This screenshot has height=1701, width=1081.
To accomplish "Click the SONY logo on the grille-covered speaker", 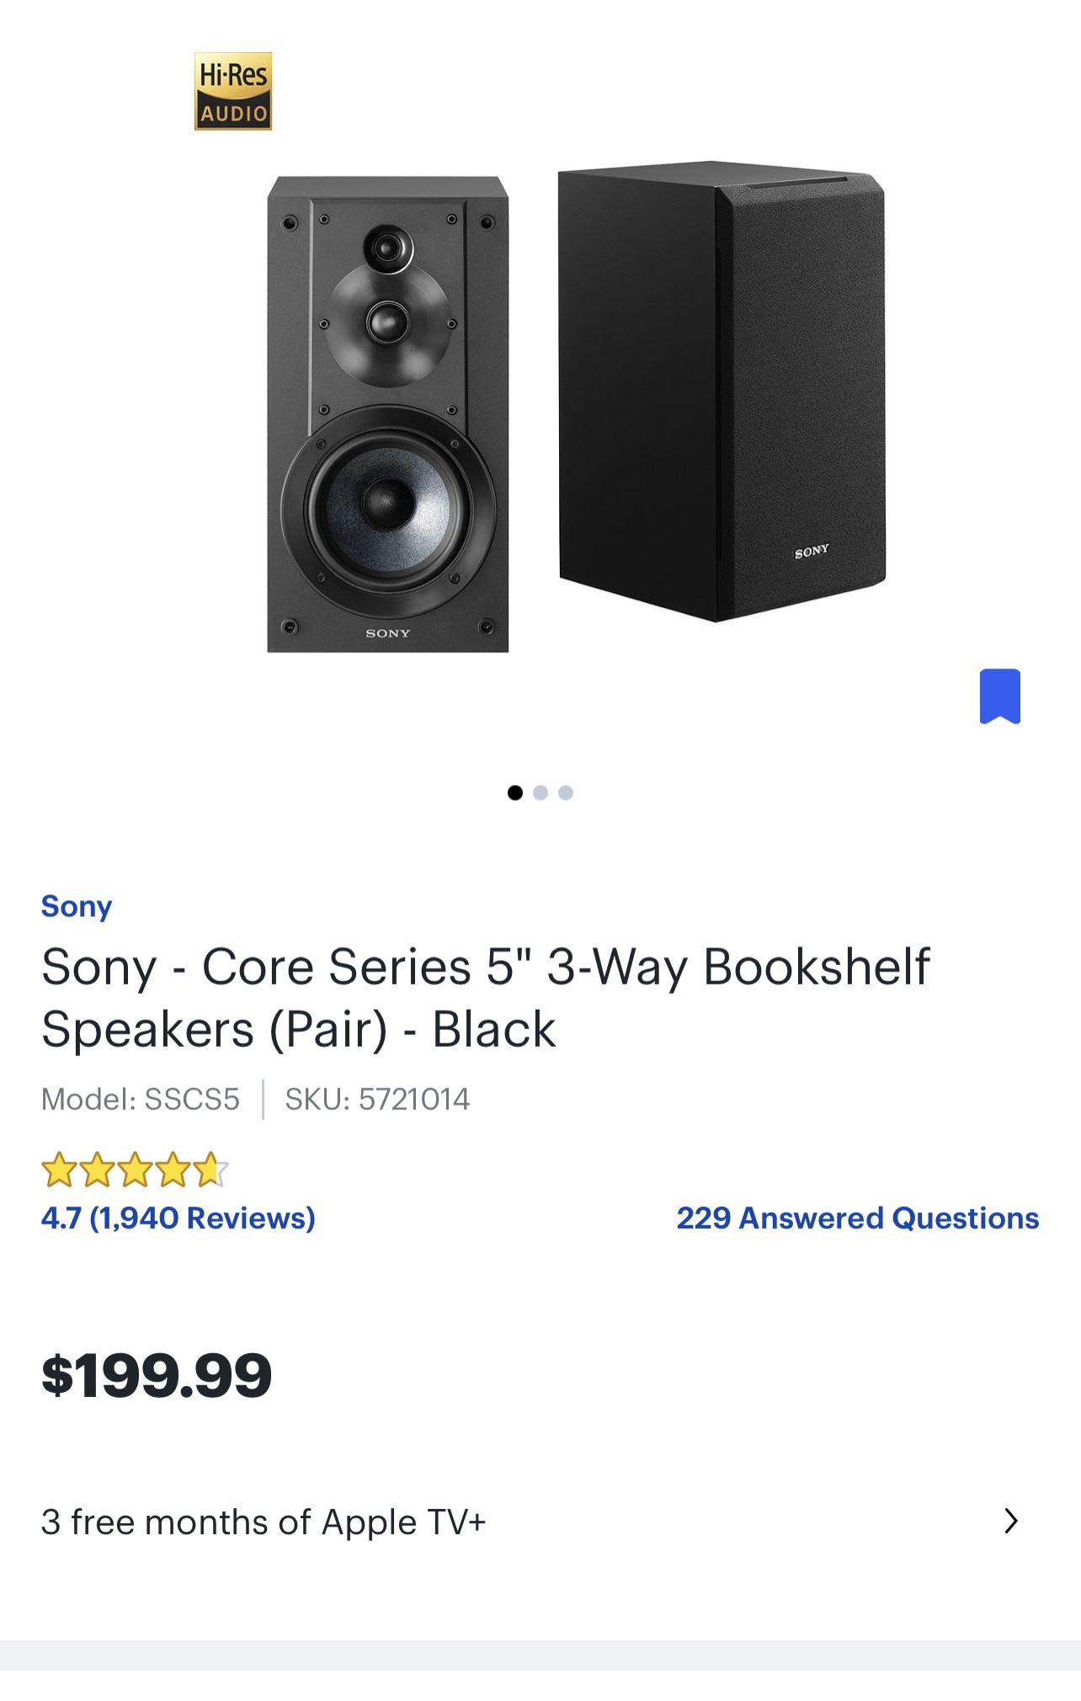I will [x=812, y=552].
